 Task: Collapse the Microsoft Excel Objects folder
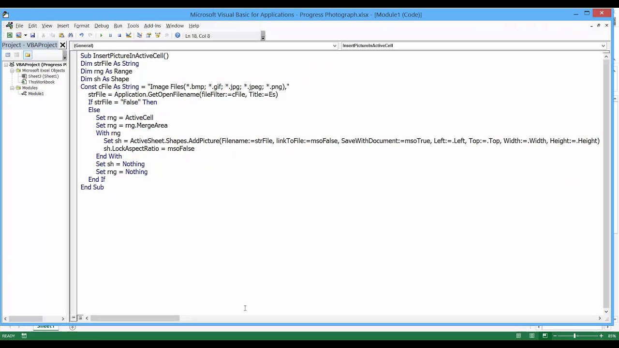12,71
